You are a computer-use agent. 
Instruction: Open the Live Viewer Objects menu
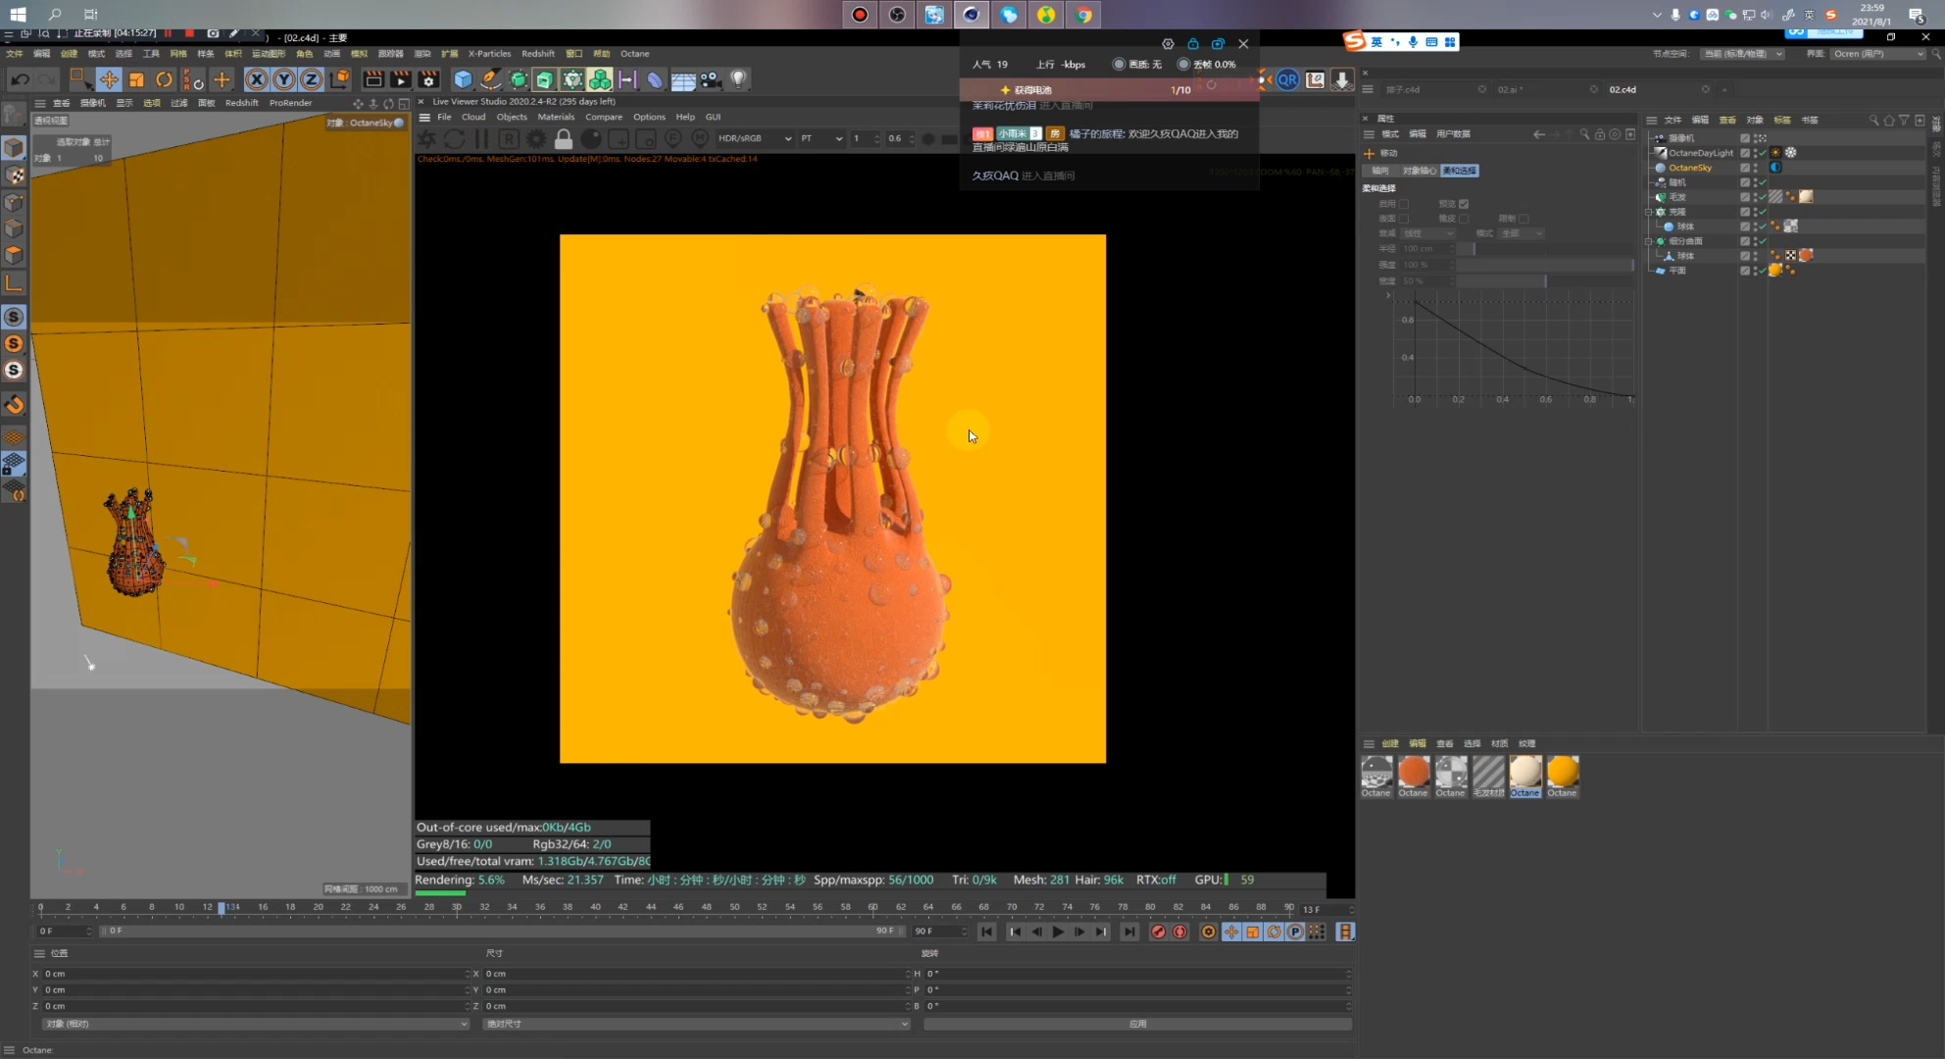(512, 117)
